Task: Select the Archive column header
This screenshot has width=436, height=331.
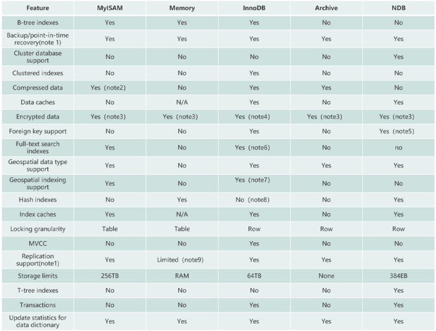Action: click(x=326, y=8)
